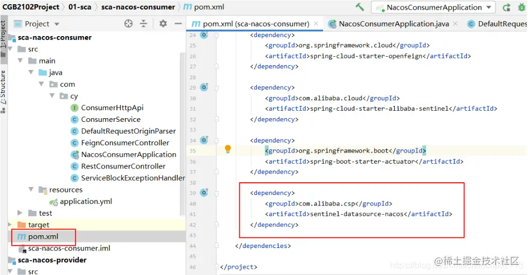528x275 pixels.
Task: Collapse the src folder under sca-nacos-consumer
Action: point(10,49)
